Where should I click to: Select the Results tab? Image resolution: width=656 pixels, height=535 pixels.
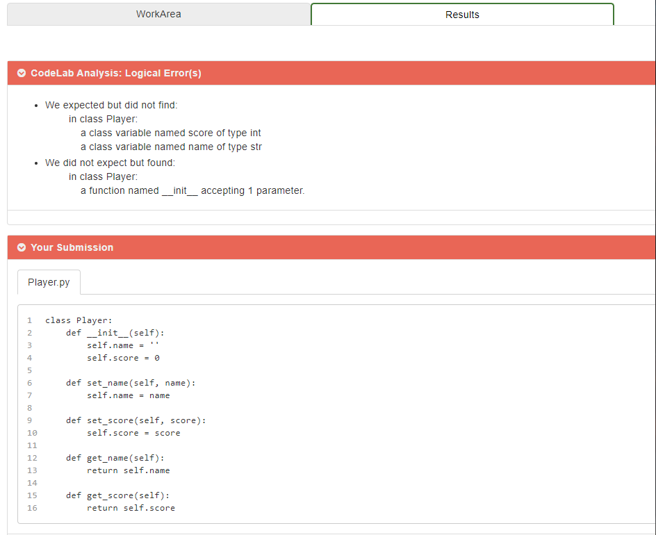click(x=462, y=14)
